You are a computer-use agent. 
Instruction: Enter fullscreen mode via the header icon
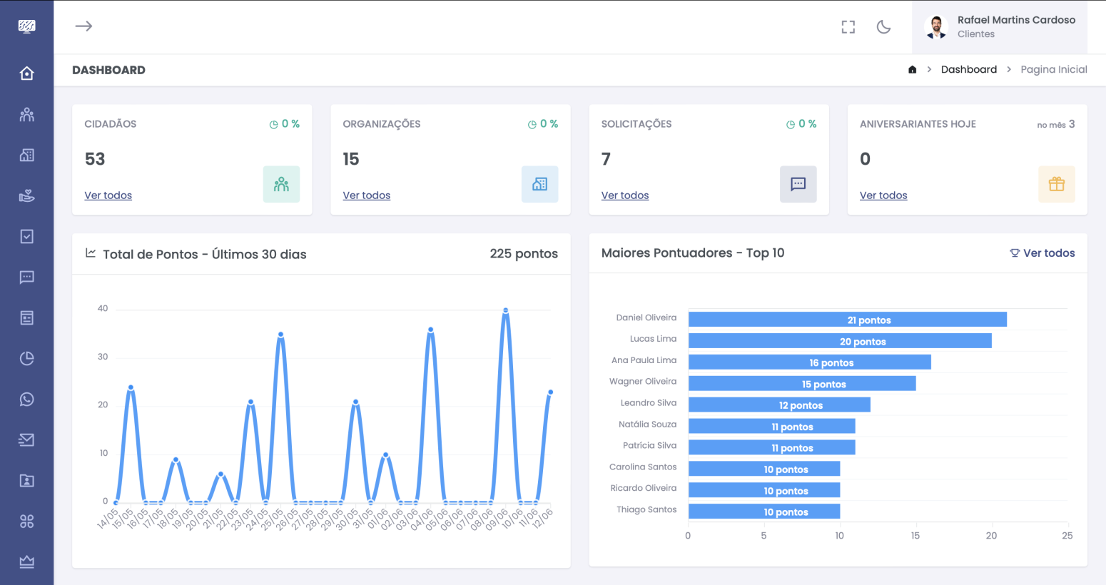(x=848, y=27)
